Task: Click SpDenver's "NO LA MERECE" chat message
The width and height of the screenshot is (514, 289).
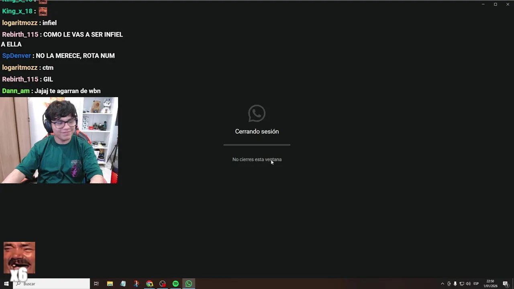Action: click(58, 56)
